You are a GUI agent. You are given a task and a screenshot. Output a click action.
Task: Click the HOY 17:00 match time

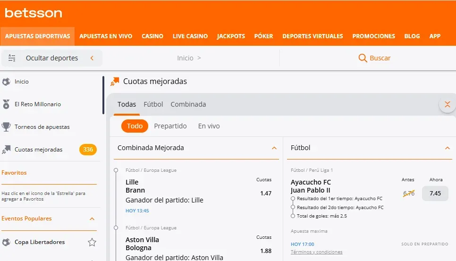303,244
